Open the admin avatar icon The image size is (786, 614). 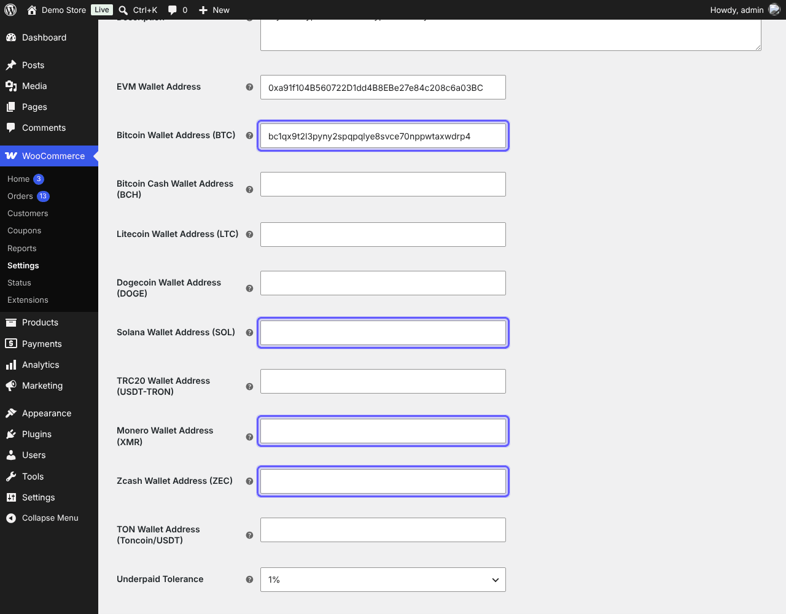[774, 10]
